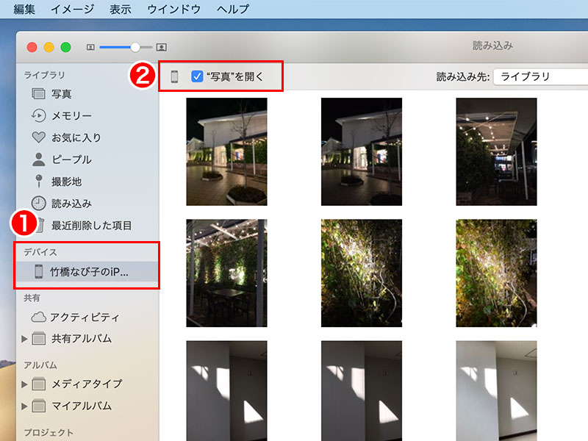The image size is (588, 441).
Task: Expand the 共有アルバム disclosure triangle
Action: point(24,339)
